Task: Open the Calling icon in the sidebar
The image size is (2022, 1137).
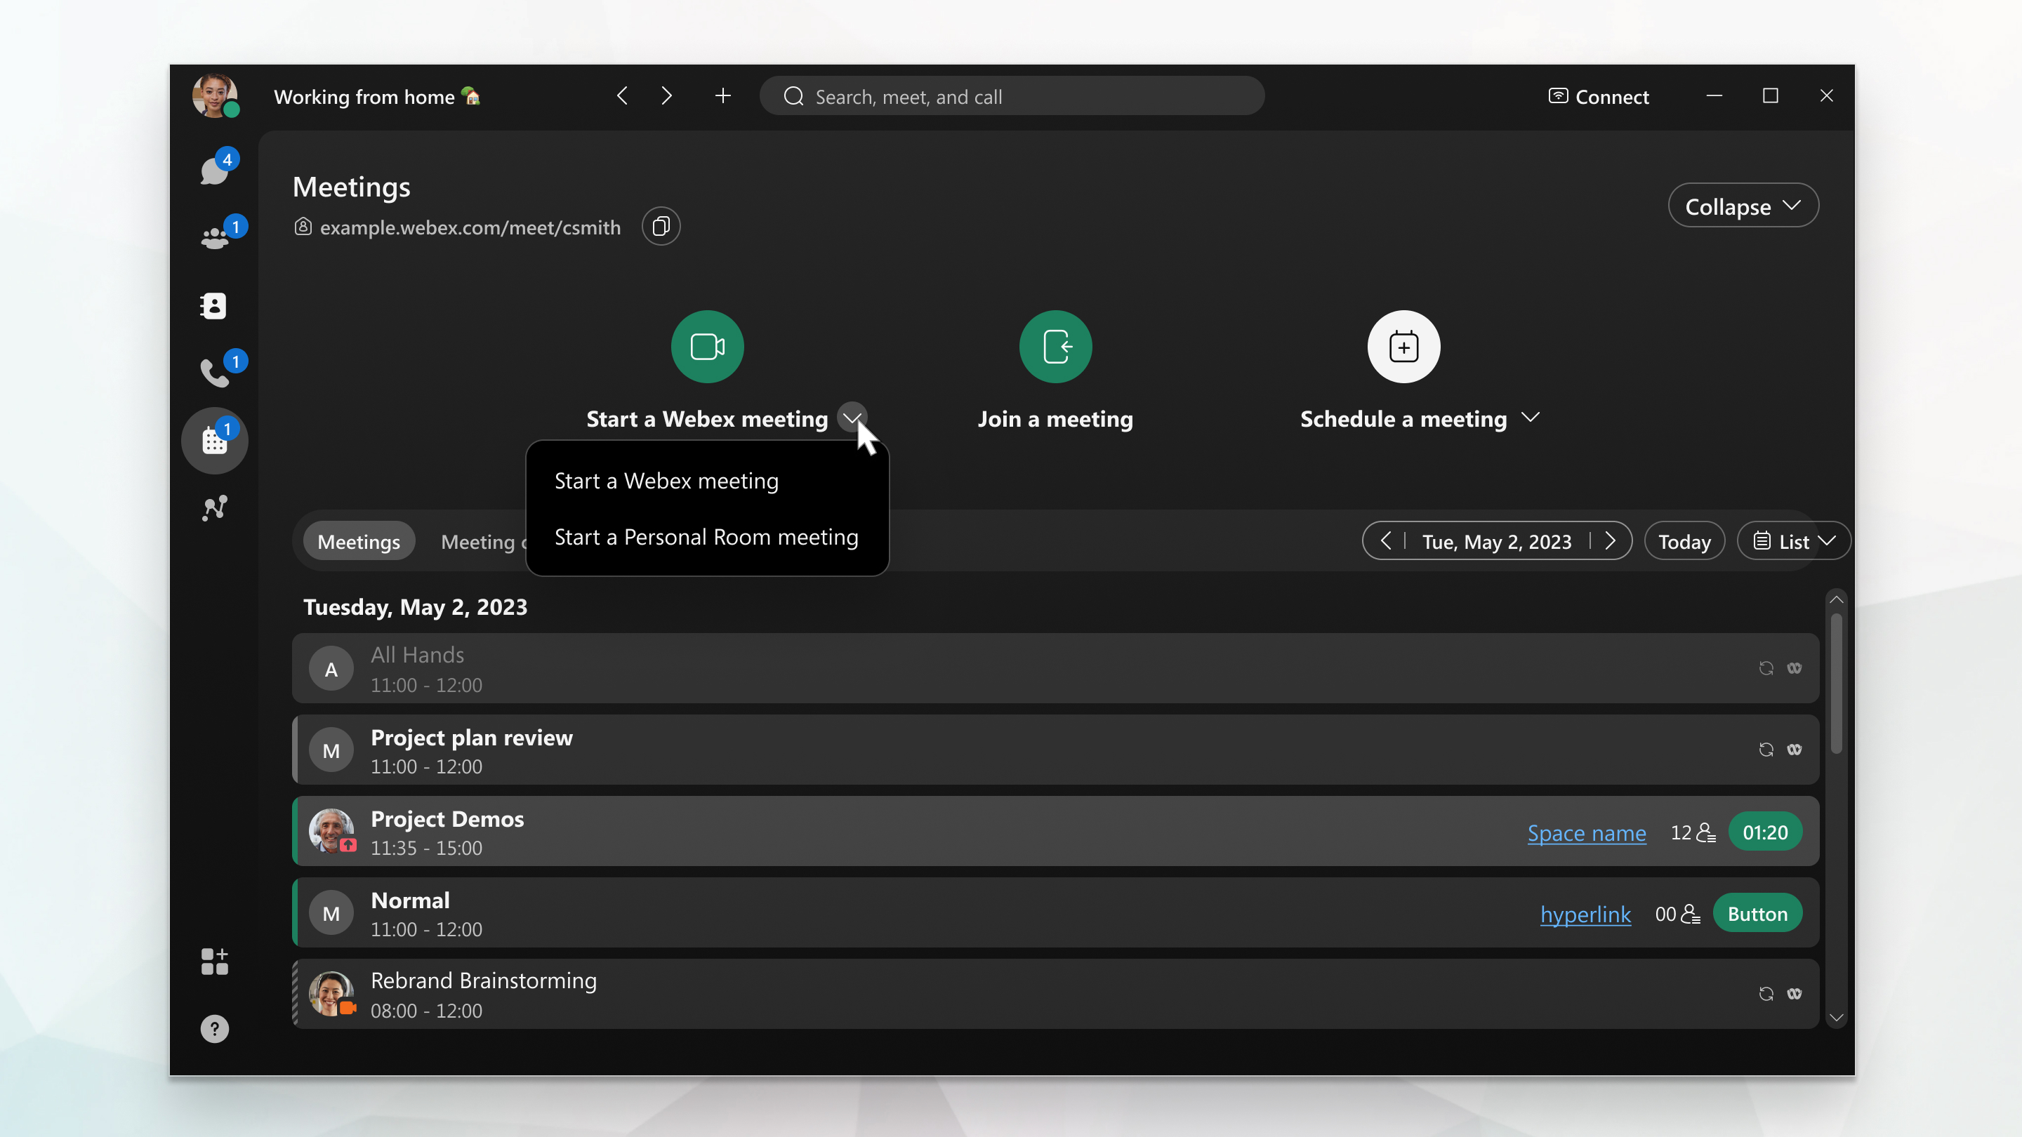Action: (214, 372)
